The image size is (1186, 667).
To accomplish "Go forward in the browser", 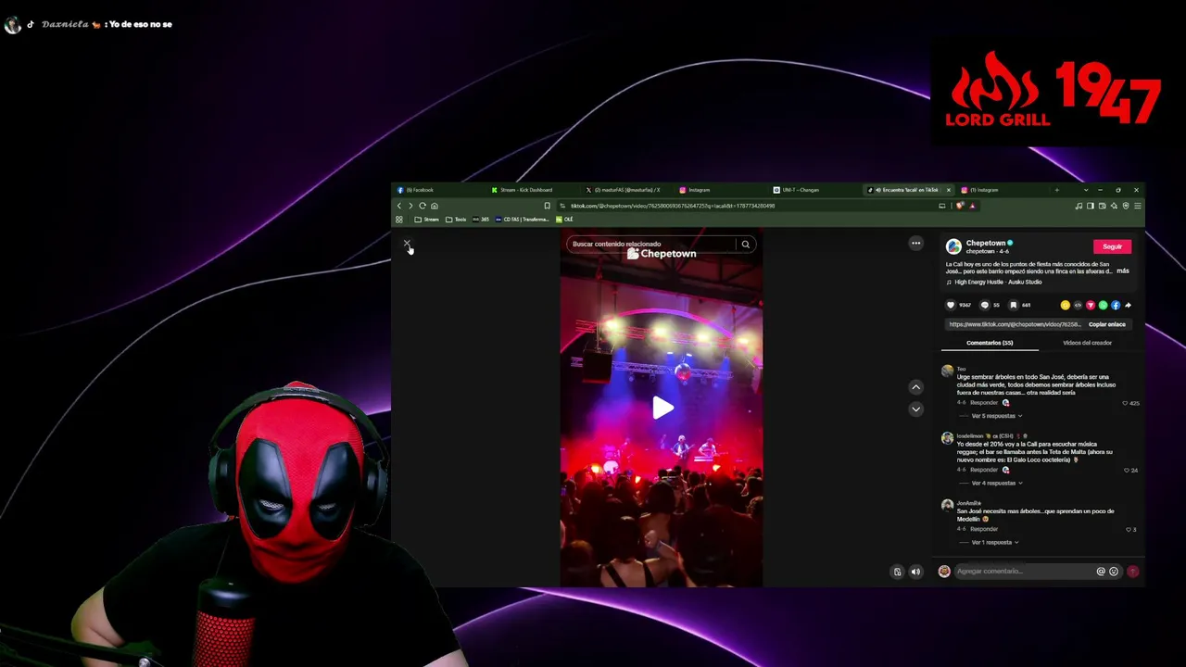I will (410, 206).
